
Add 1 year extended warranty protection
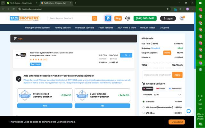[x=45, y=106]
